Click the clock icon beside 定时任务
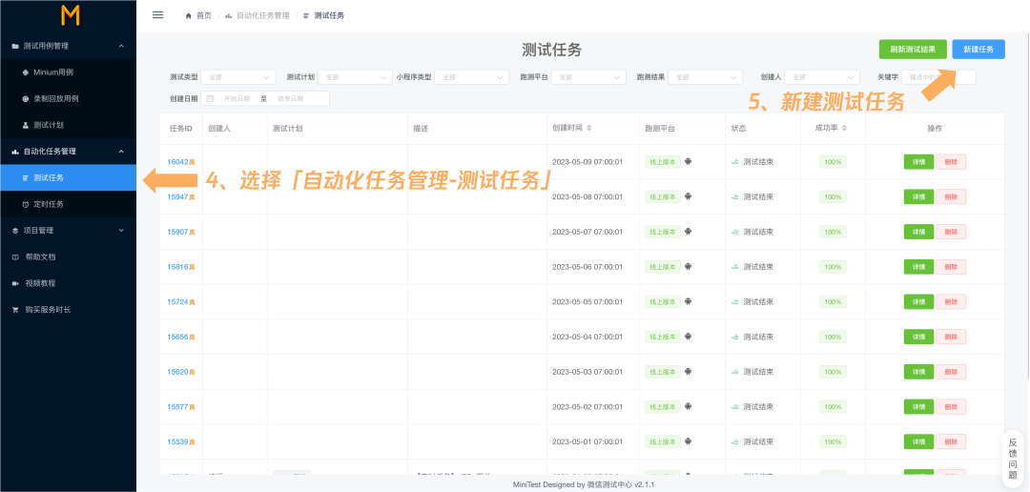 pos(26,204)
